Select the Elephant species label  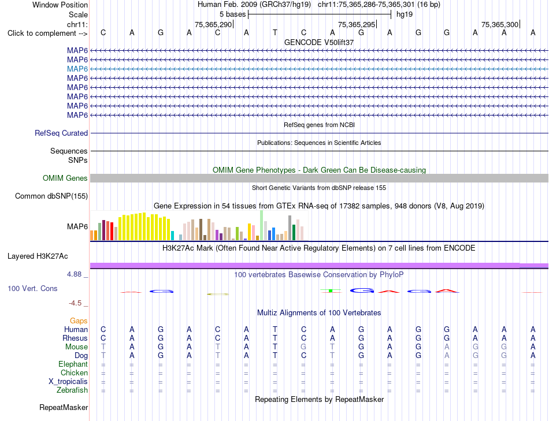[x=73, y=364]
